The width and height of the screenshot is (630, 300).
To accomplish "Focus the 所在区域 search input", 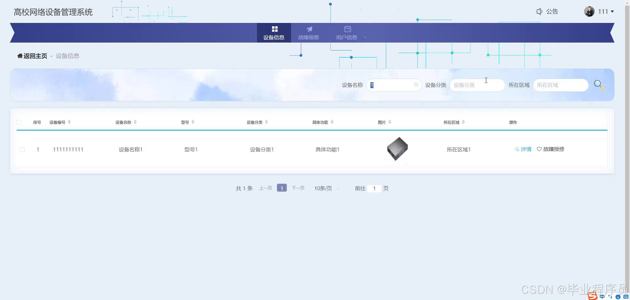I will 560,85.
